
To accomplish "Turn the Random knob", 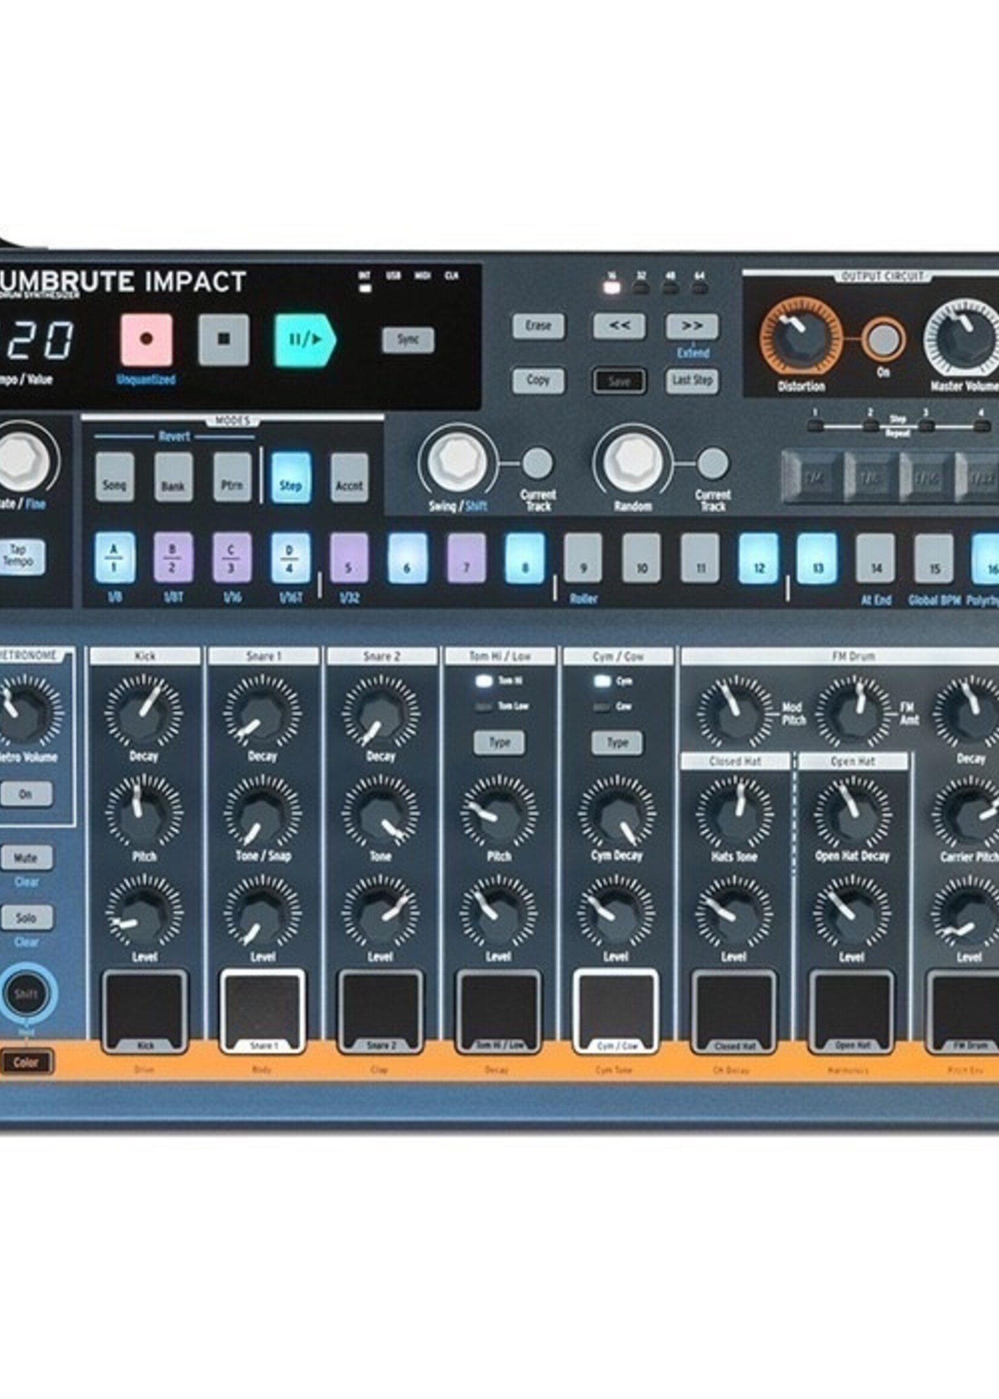I will coord(633,462).
